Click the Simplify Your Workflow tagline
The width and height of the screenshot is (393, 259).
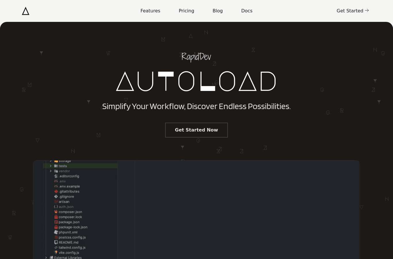pos(196,106)
